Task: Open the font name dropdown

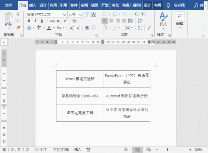Action: [64, 14]
